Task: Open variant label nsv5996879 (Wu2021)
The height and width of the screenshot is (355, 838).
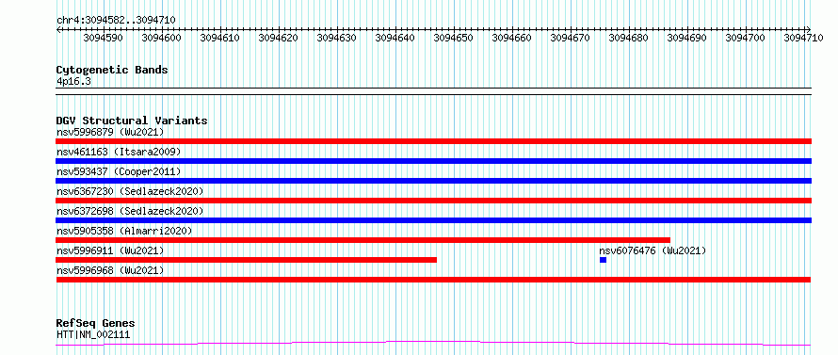Action: tap(110, 132)
